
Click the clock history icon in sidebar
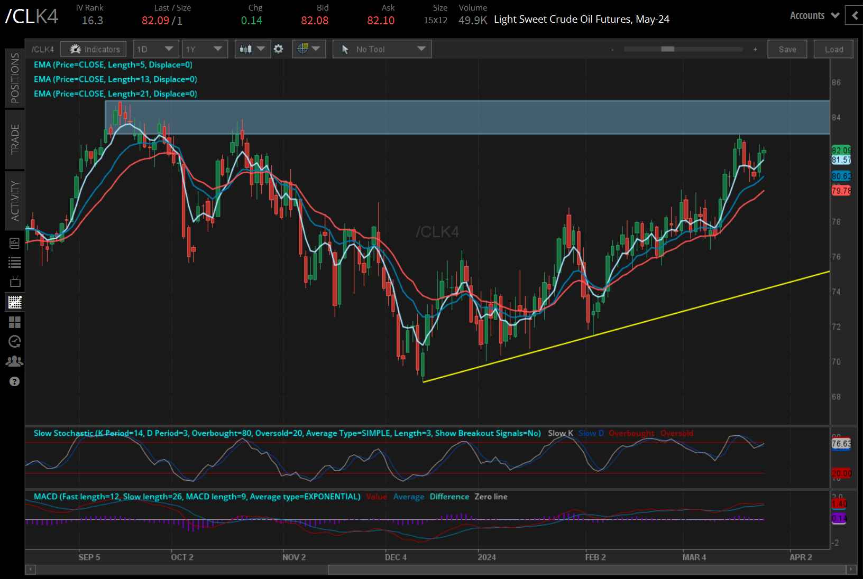click(x=15, y=342)
